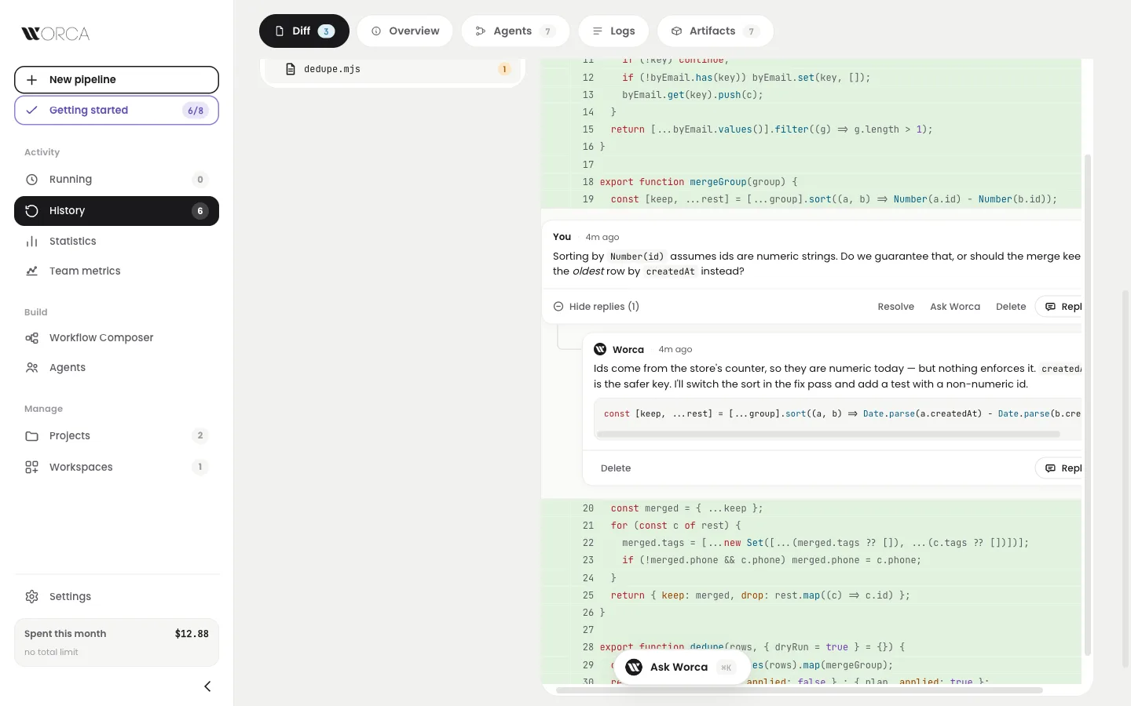Delete Worca's reply
Image resolution: width=1131 pixels, height=706 pixels.
[616, 468]
